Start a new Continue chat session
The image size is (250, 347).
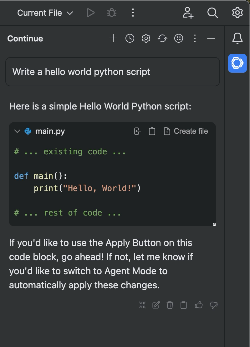(x=113, y=39)
